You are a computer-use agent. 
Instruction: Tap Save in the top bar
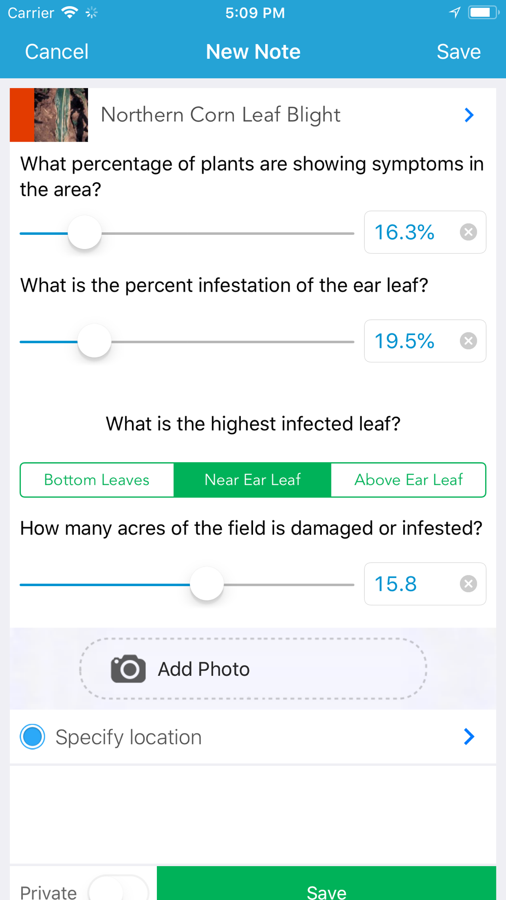[x=458, y=52]
